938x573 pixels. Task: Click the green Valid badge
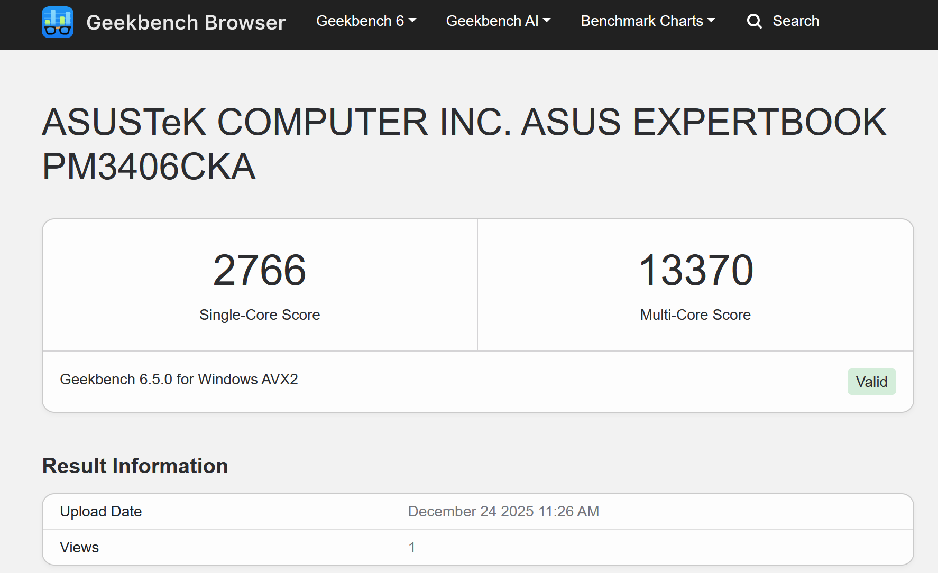[871, 382]
